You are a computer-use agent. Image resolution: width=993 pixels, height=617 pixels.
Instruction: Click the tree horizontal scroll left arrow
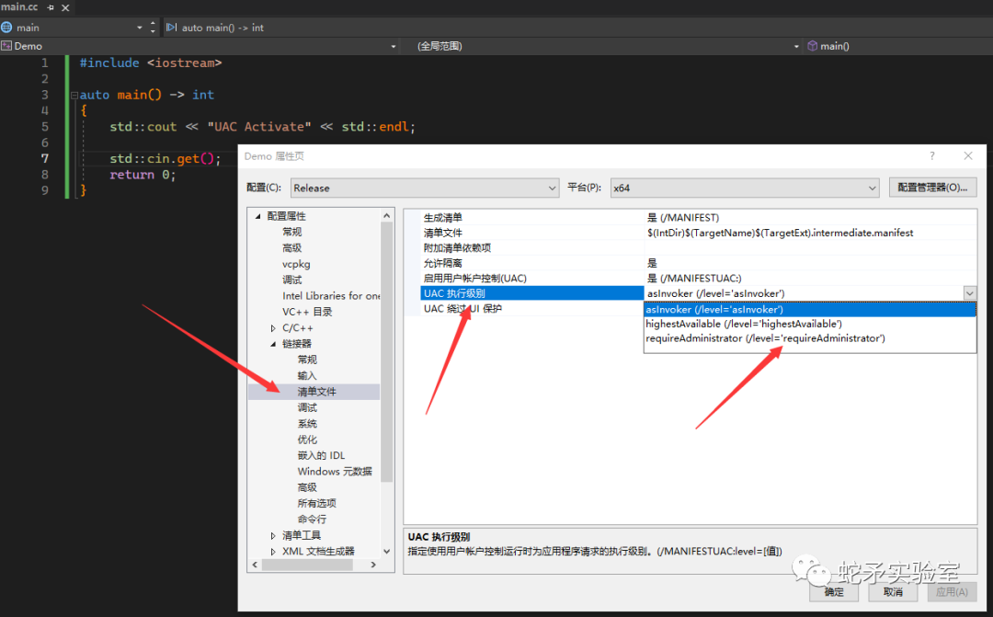(255, 565)
